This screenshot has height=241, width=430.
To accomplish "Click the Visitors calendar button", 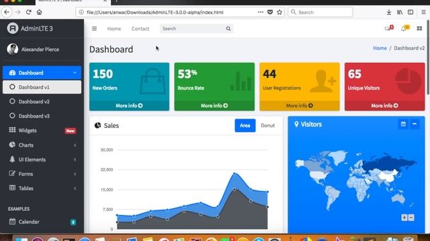I will [x=403, y=124].
